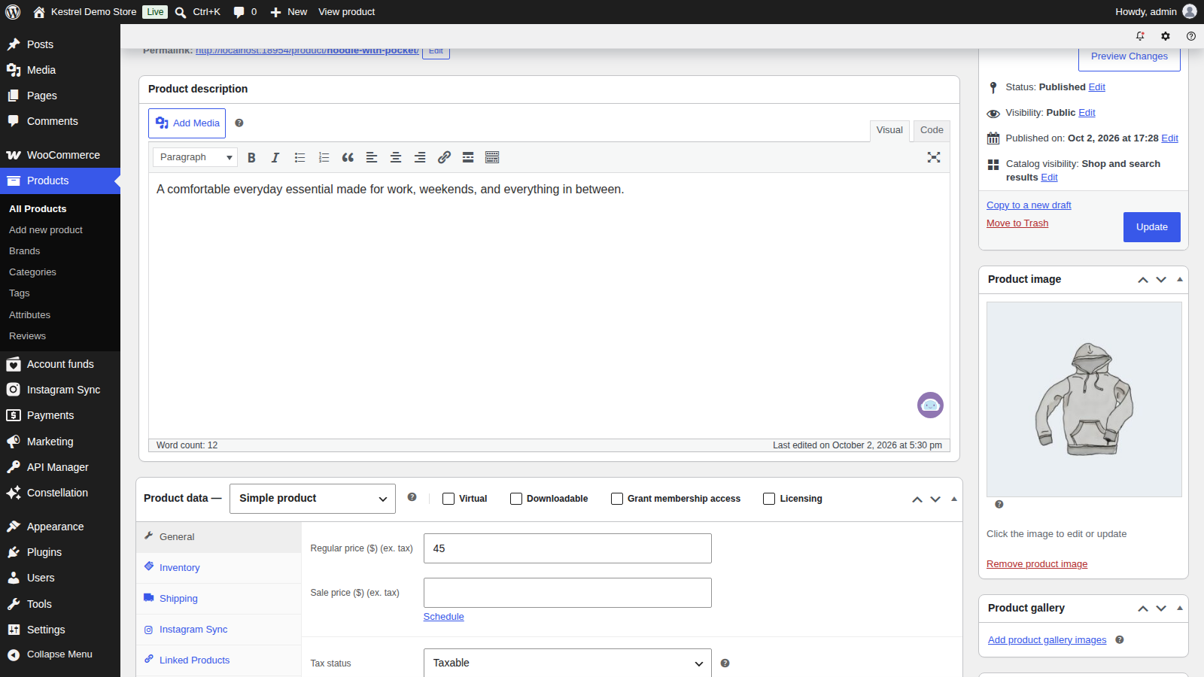Screen dimensions: 1204x677
Task: Open WooCommerce in the sidebar menu
Action: [x=60, y=155]
